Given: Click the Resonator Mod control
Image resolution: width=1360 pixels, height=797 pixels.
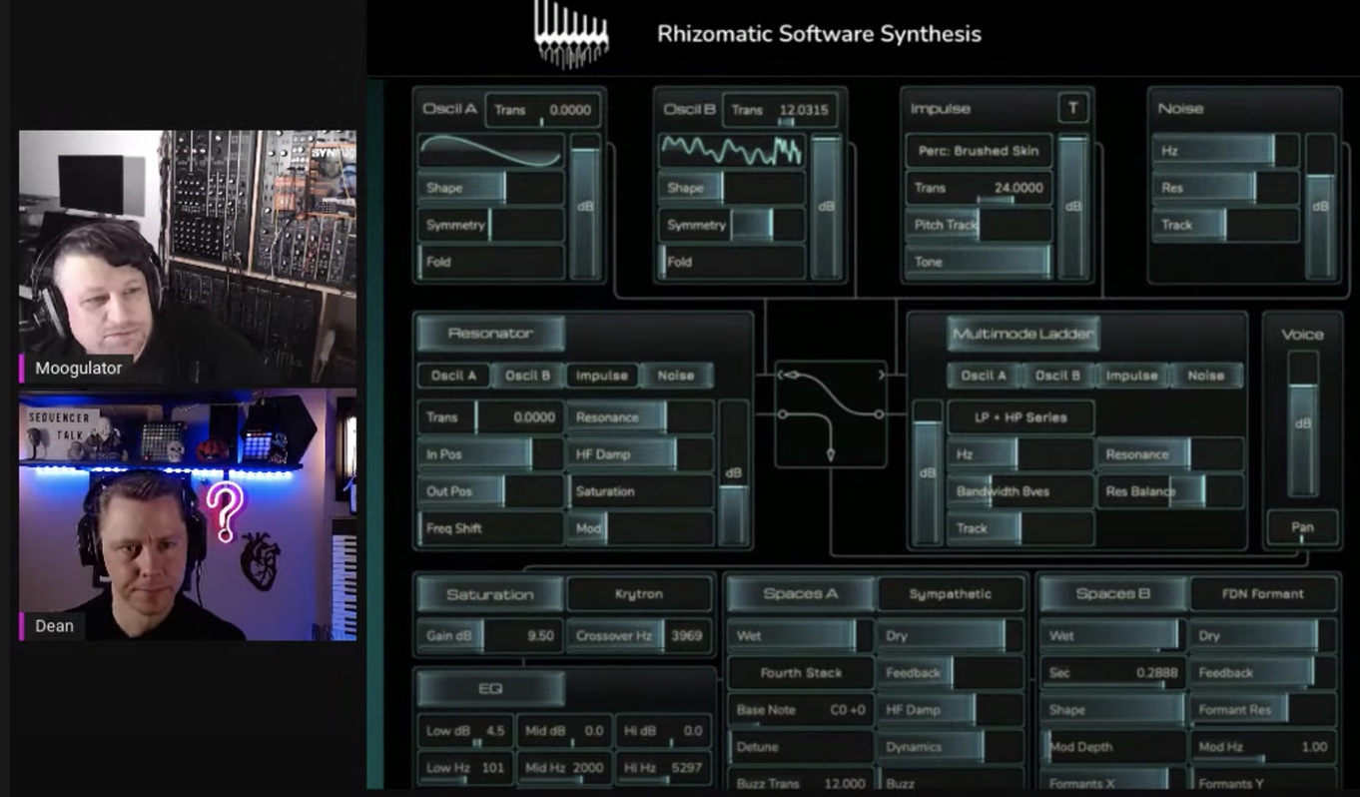Looking at the screenshot, I should [x=640, y=528].
